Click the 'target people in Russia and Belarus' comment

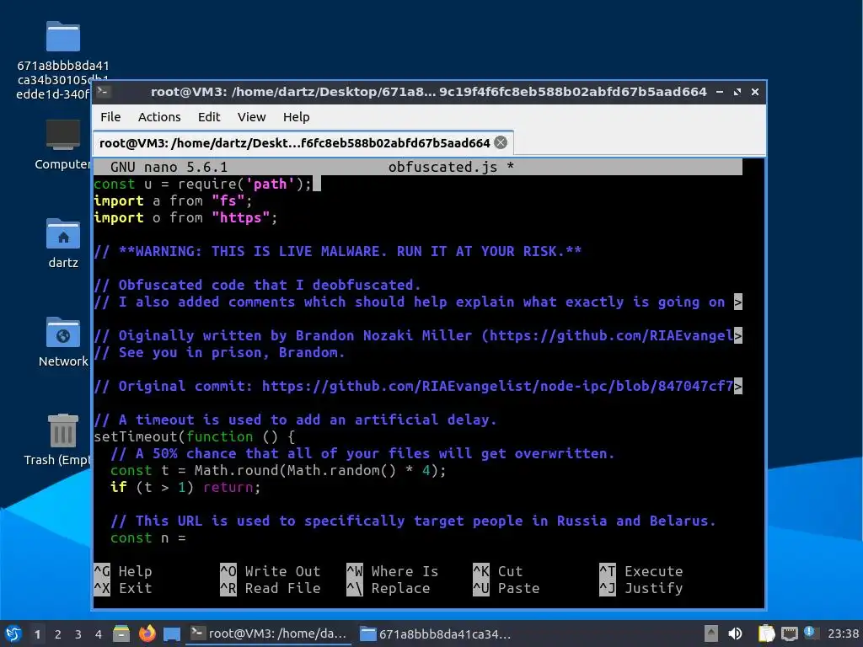tap(413, 521)
